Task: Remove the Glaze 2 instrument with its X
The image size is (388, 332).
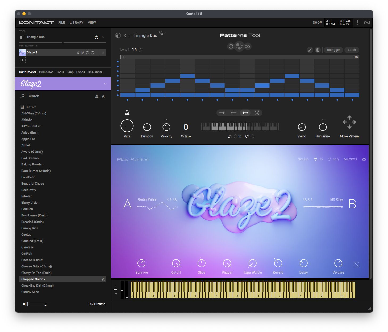Action: click(x=103, y=53)
